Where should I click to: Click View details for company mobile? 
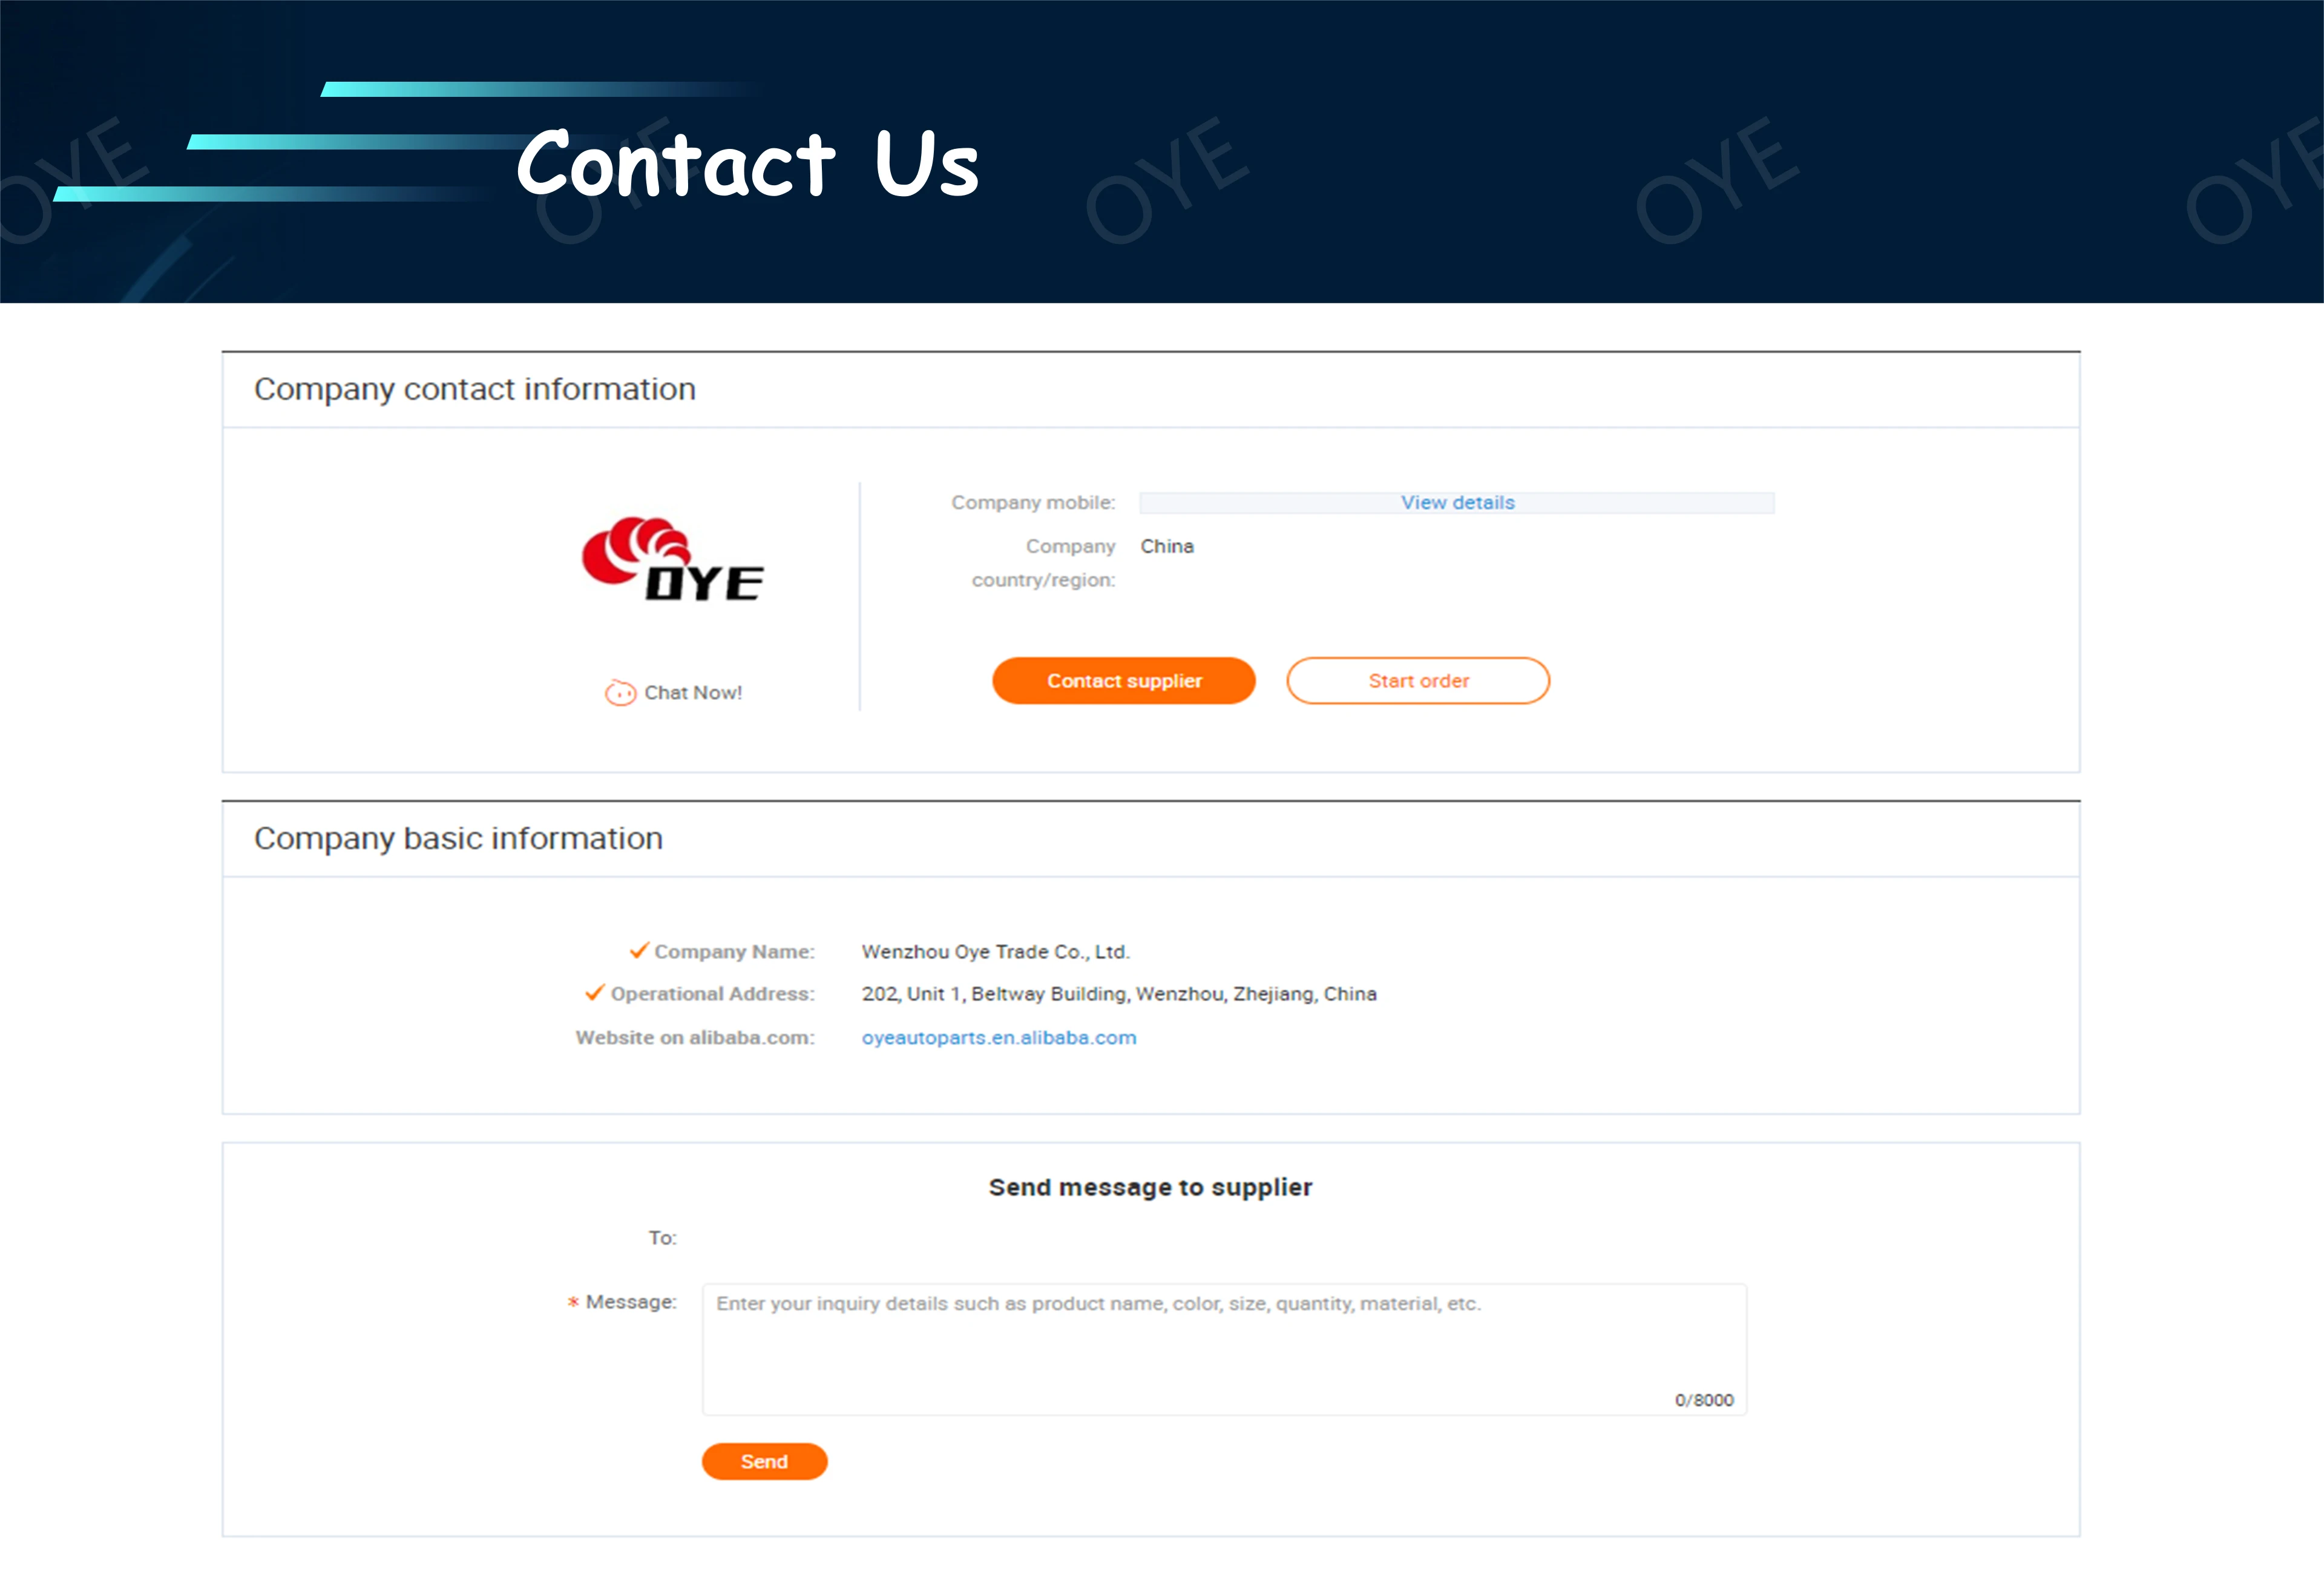click(x=1457, y=502)
